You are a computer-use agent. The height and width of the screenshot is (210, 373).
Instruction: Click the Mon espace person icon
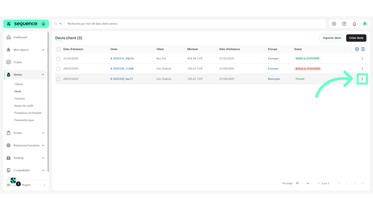9,49
